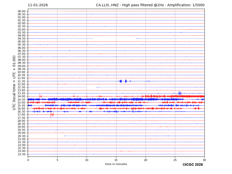Click the 23:30 row label
The image size is (232, 174).
click(x=22, y=154)
